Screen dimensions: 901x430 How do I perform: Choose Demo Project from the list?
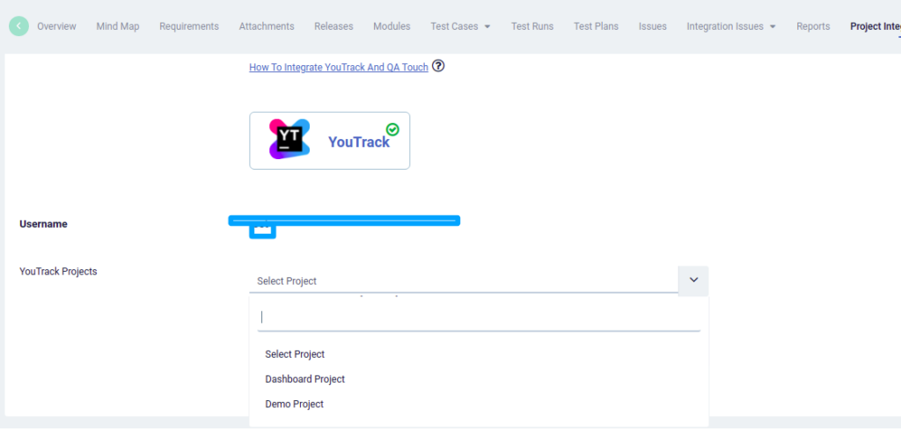click(x=295, y=404)
